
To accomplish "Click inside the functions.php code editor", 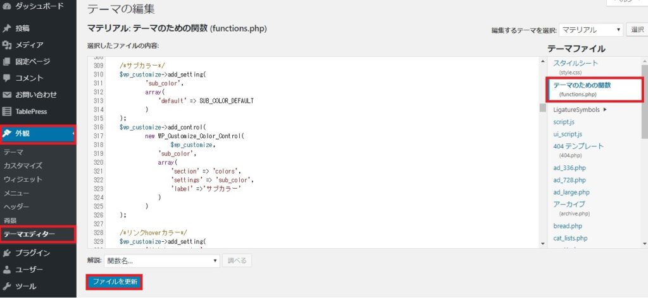I will tap(314, 153).
